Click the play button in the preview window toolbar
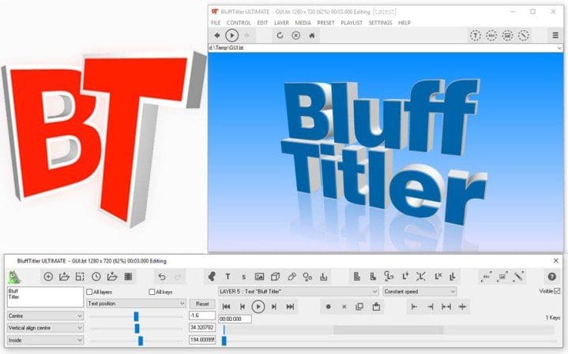 231,35
